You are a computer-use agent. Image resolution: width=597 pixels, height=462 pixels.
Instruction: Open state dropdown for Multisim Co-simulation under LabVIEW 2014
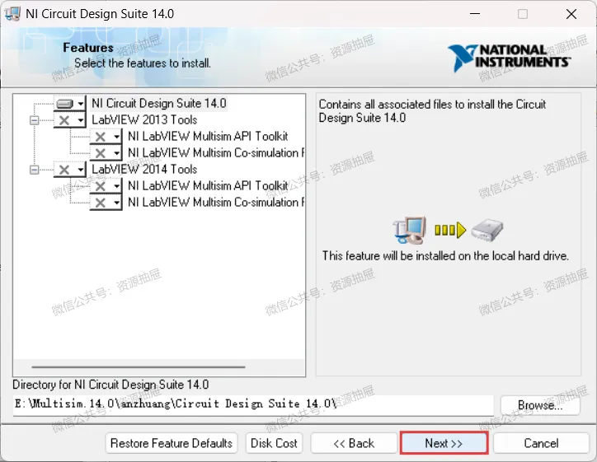[106, 203]
